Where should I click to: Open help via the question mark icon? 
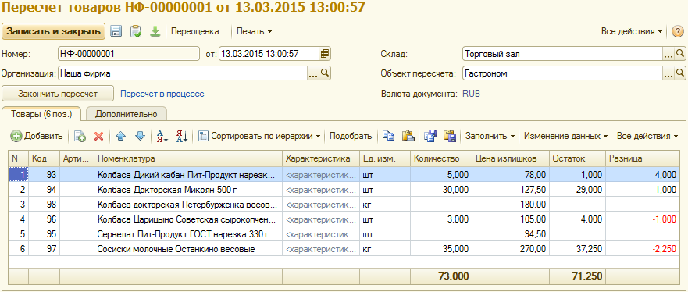(678, 31)
